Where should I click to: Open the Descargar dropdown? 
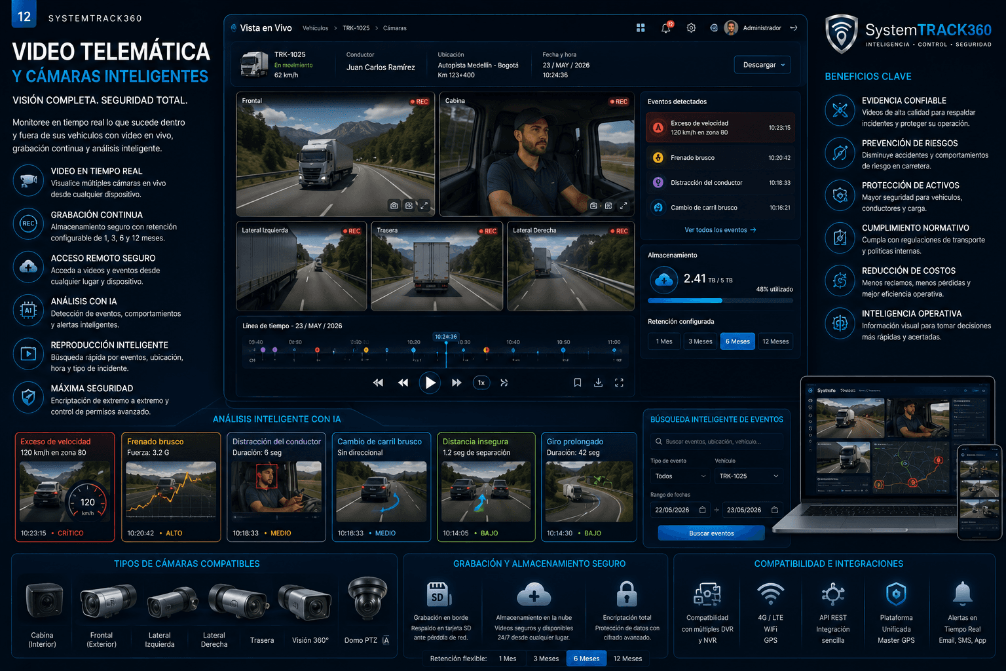(x=762, y=65)
